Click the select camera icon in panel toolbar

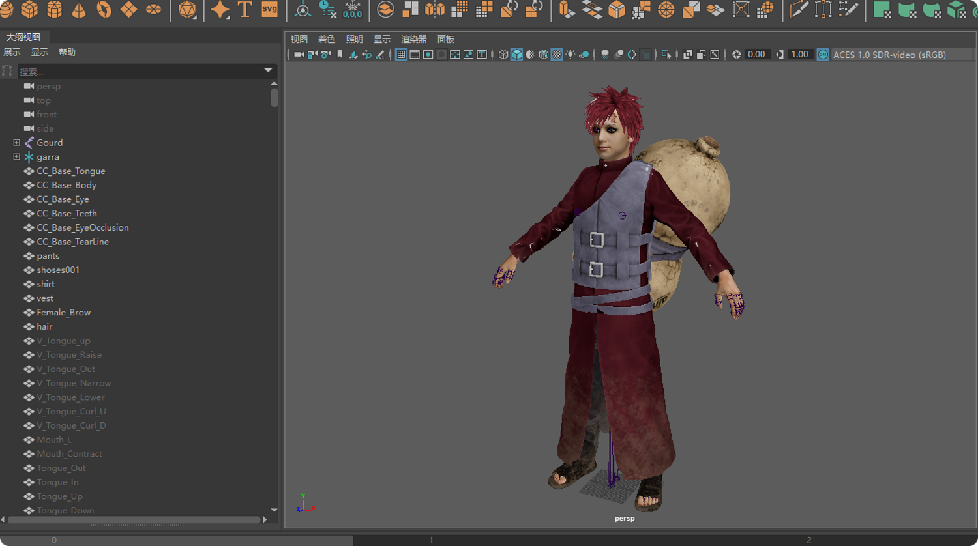point(299,55)
